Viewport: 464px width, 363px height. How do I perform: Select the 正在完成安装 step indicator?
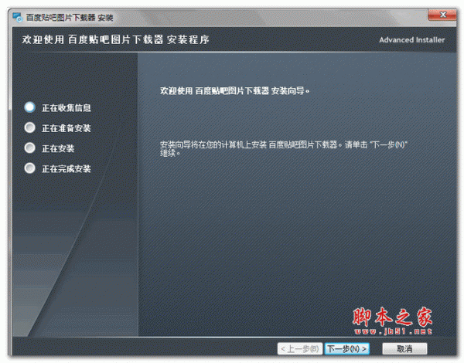[30, 168]
